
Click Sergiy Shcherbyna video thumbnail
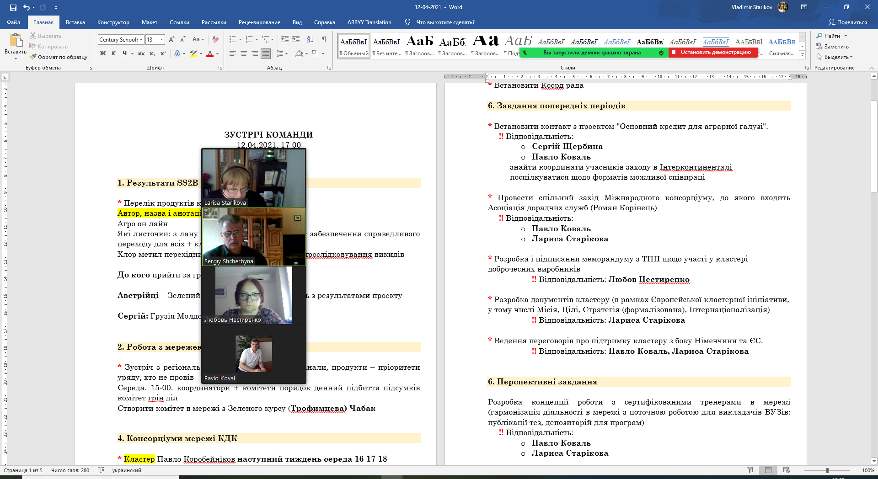254,237
